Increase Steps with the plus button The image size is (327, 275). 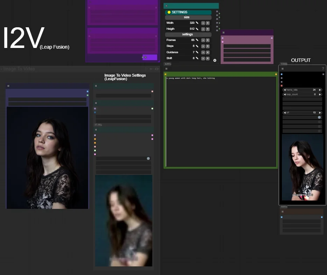coord(208,46)
